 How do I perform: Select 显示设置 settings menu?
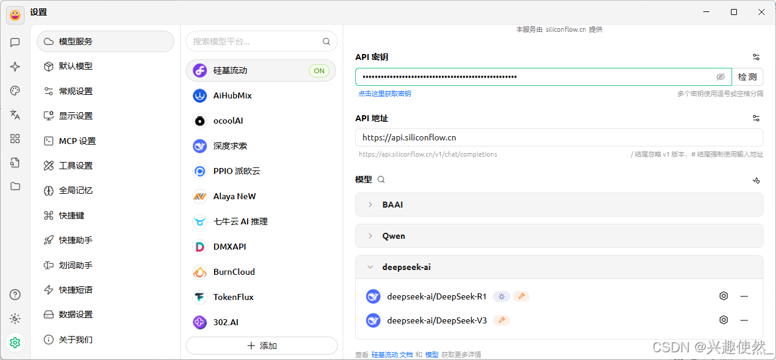pyautogui.click(x=105, y=116)
